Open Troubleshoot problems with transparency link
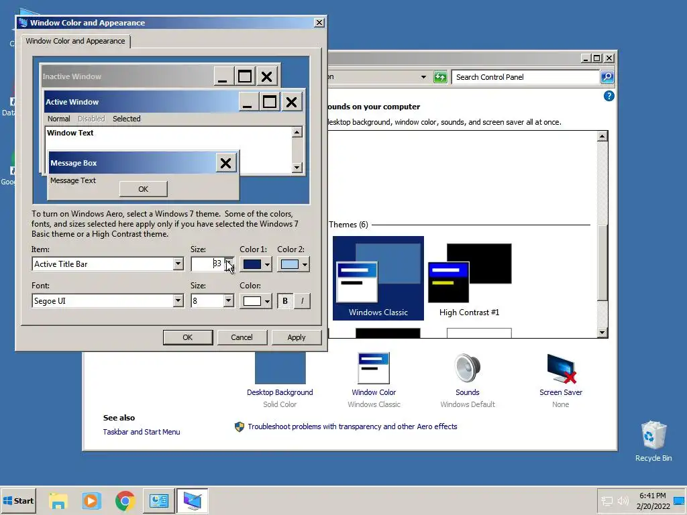687x515 pixels. pos(352,426)
